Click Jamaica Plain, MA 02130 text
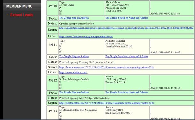The image size is (195, 120). (x=119, y=46)
